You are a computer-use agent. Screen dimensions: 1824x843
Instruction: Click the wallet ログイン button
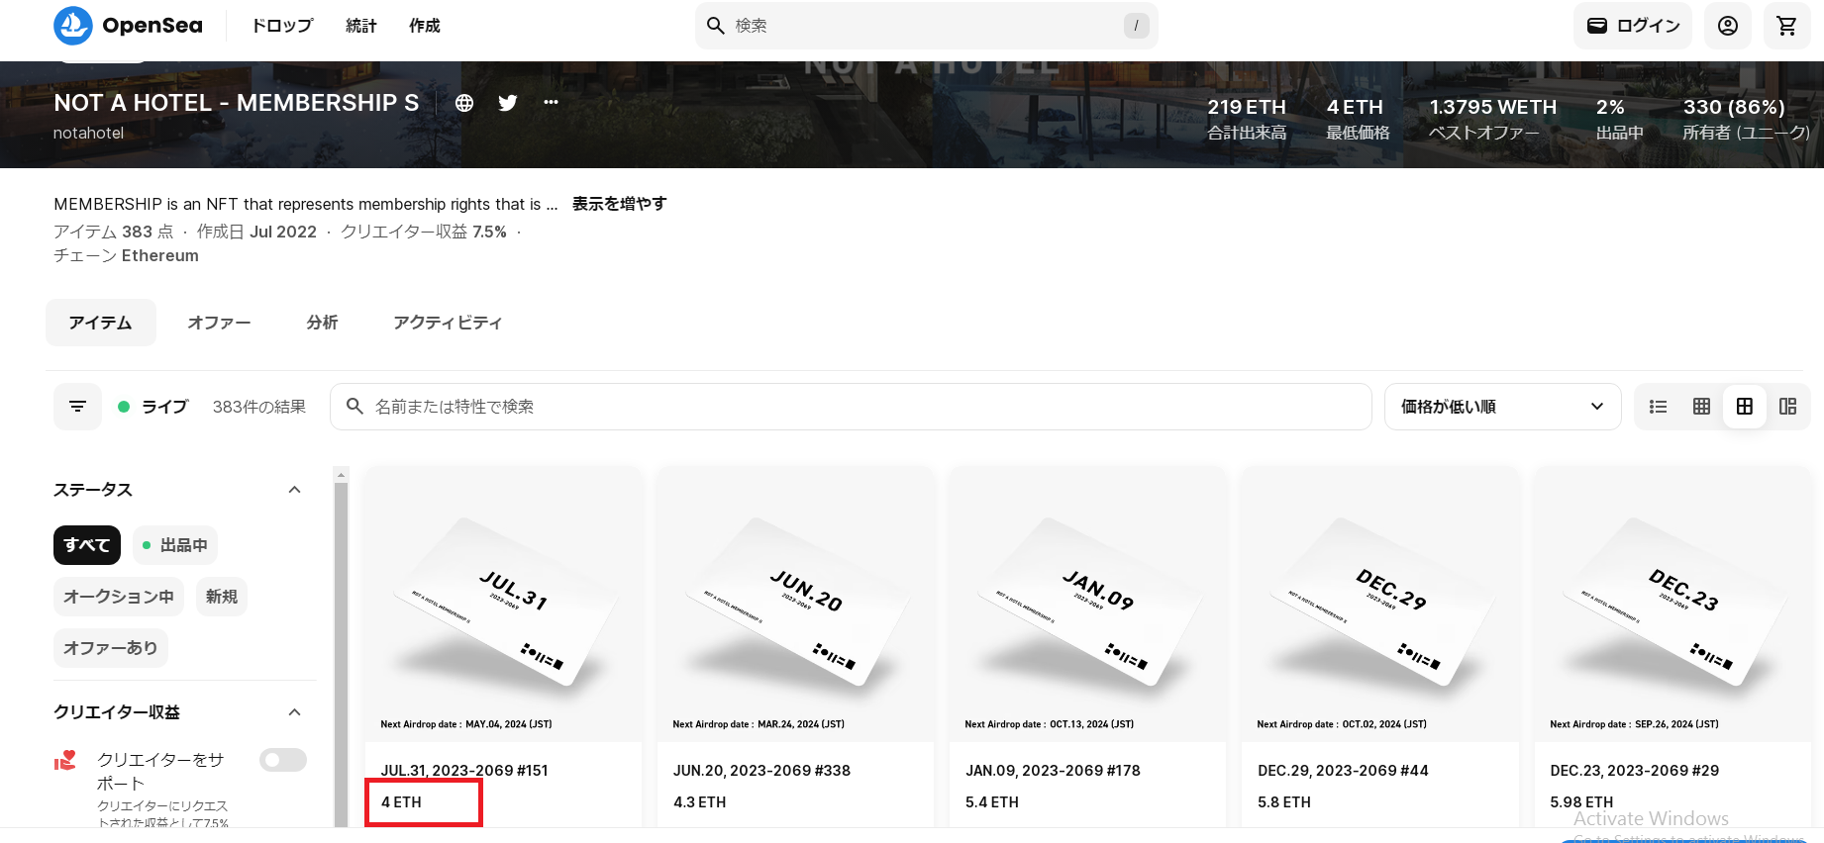click(x=1633, y=26)
